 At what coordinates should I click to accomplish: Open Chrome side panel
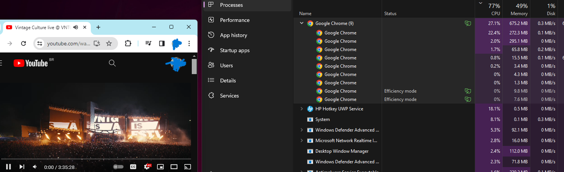162,43
